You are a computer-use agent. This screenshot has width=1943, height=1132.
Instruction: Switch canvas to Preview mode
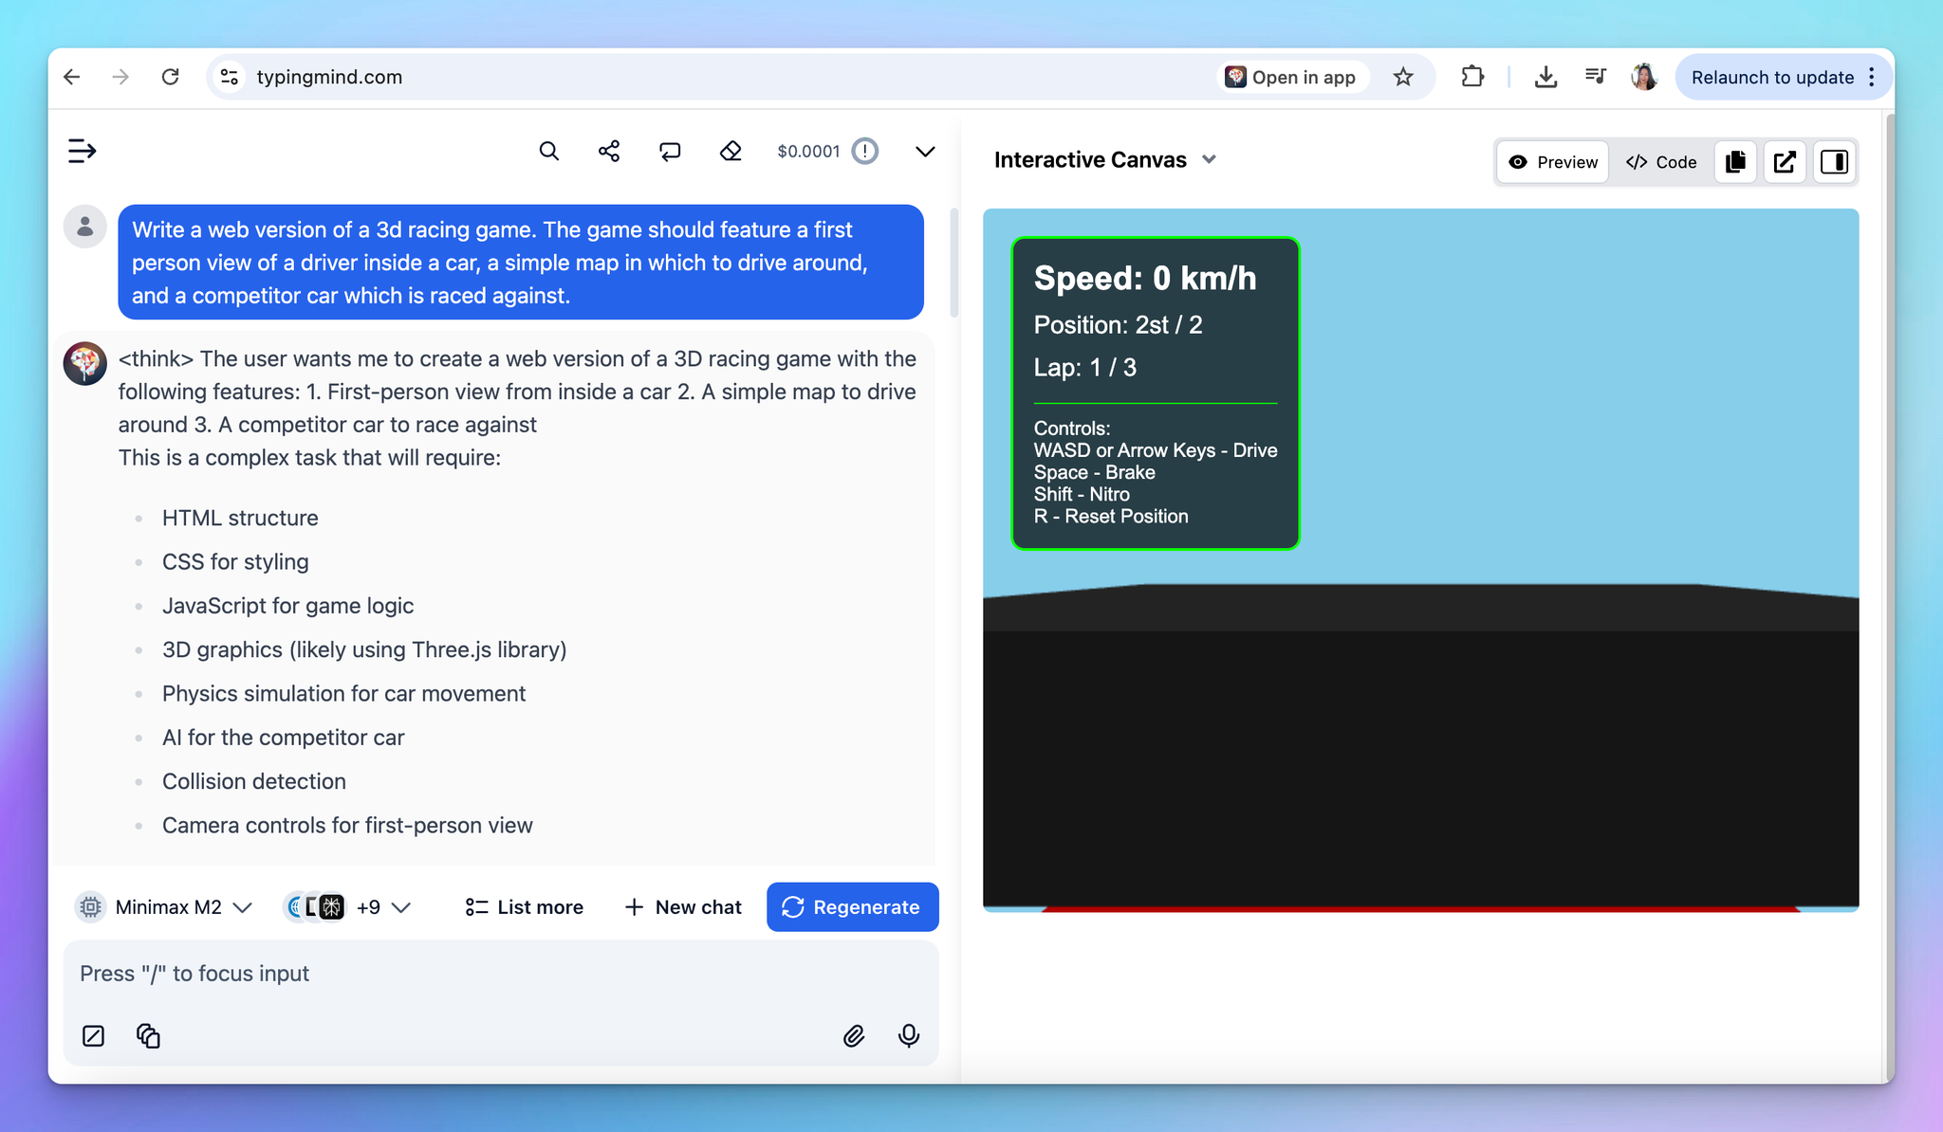[x=1553, y=162]
